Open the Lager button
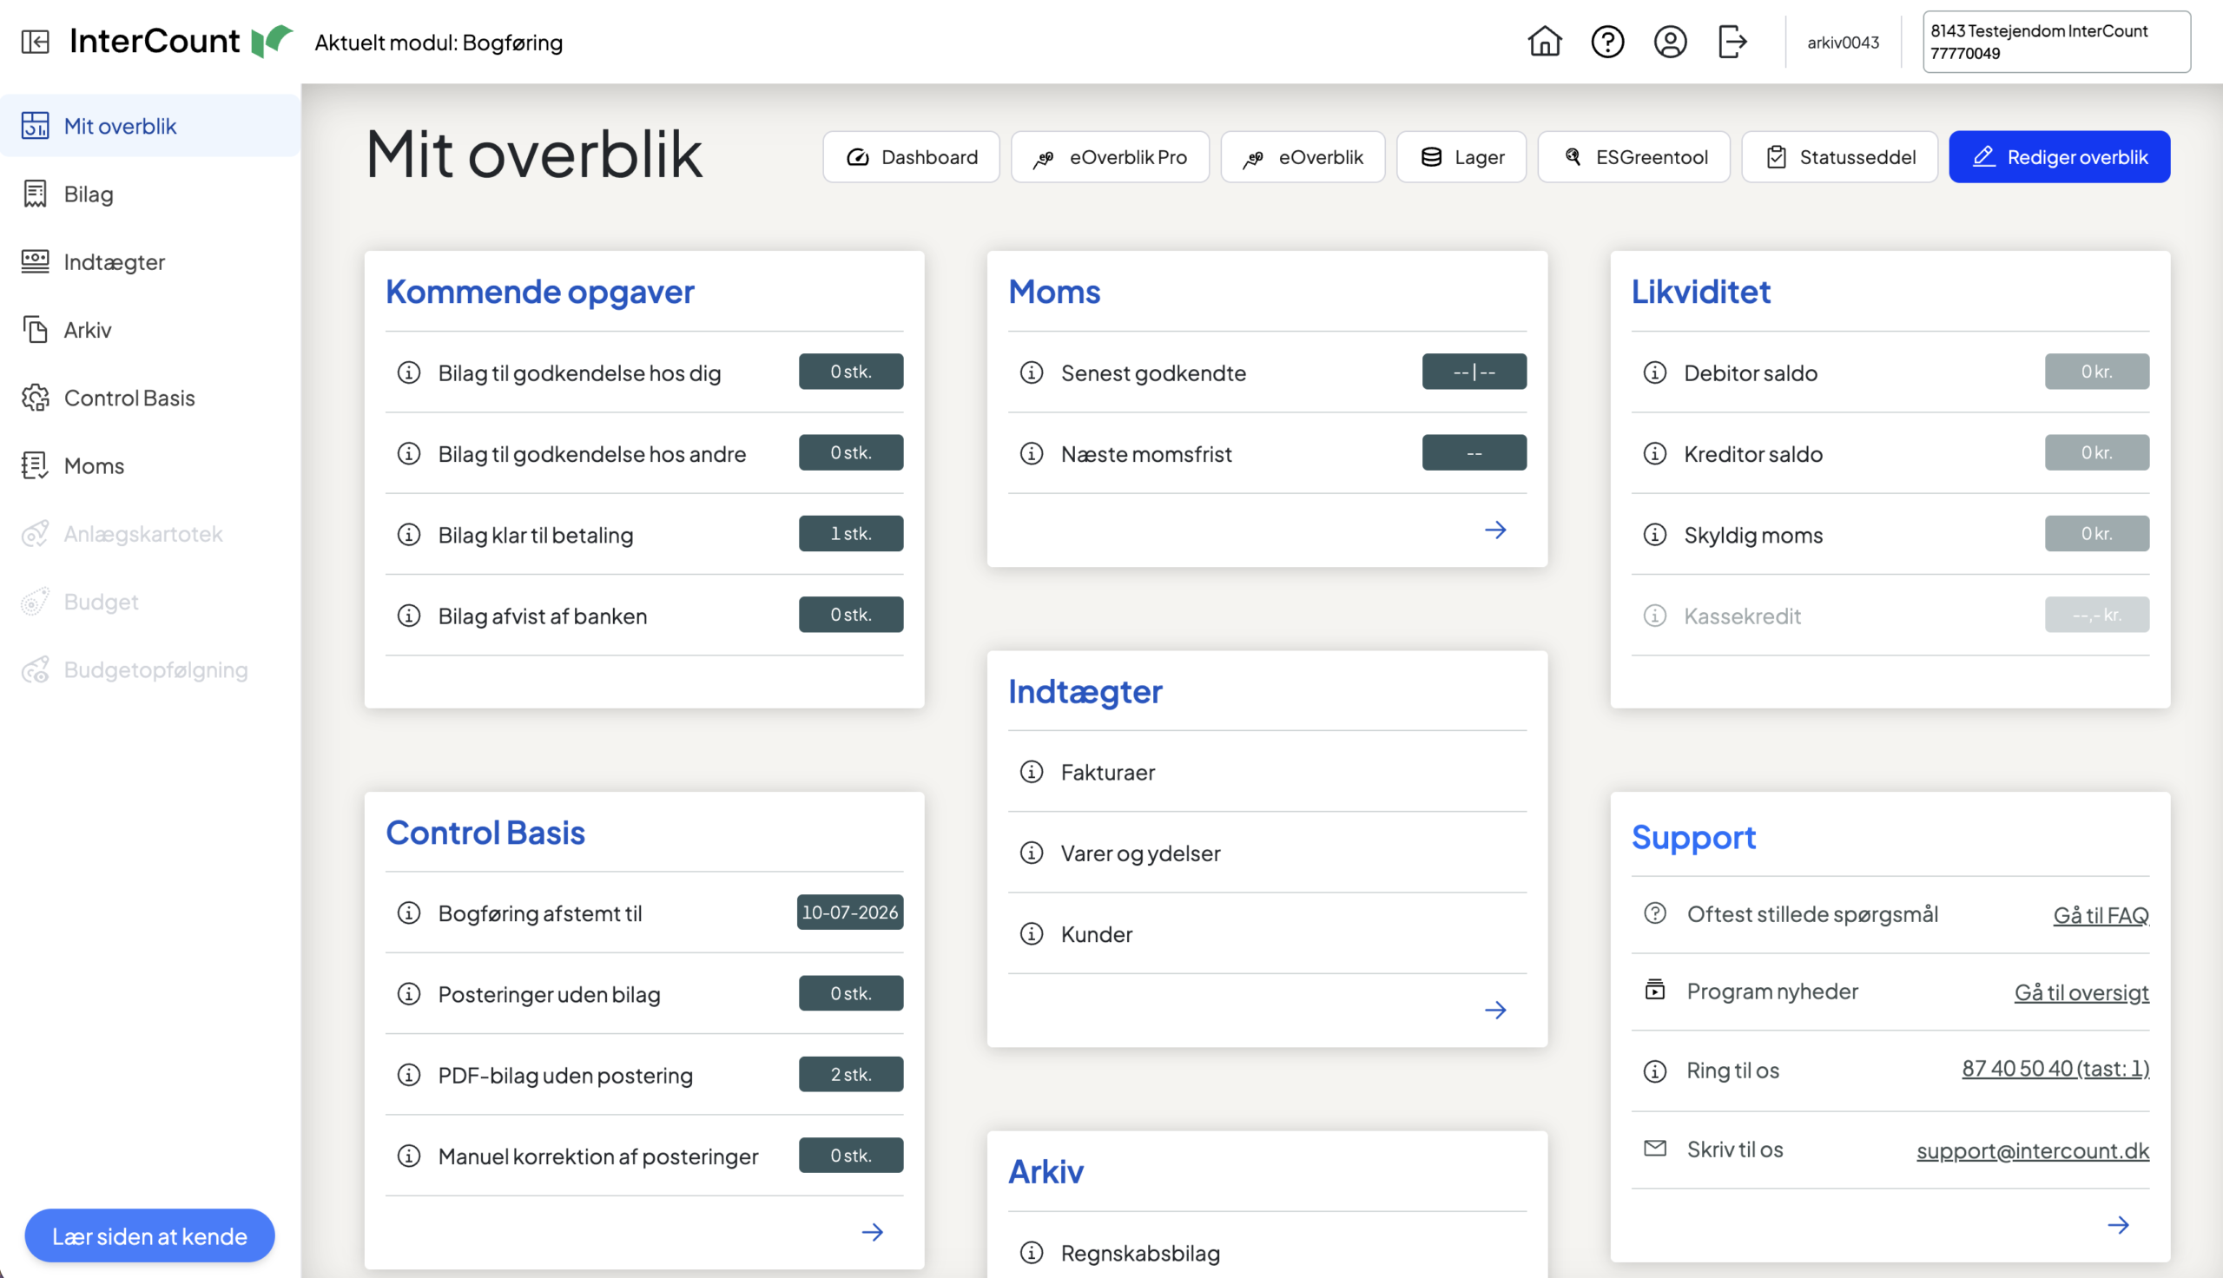 click(x=1461, y=156)
